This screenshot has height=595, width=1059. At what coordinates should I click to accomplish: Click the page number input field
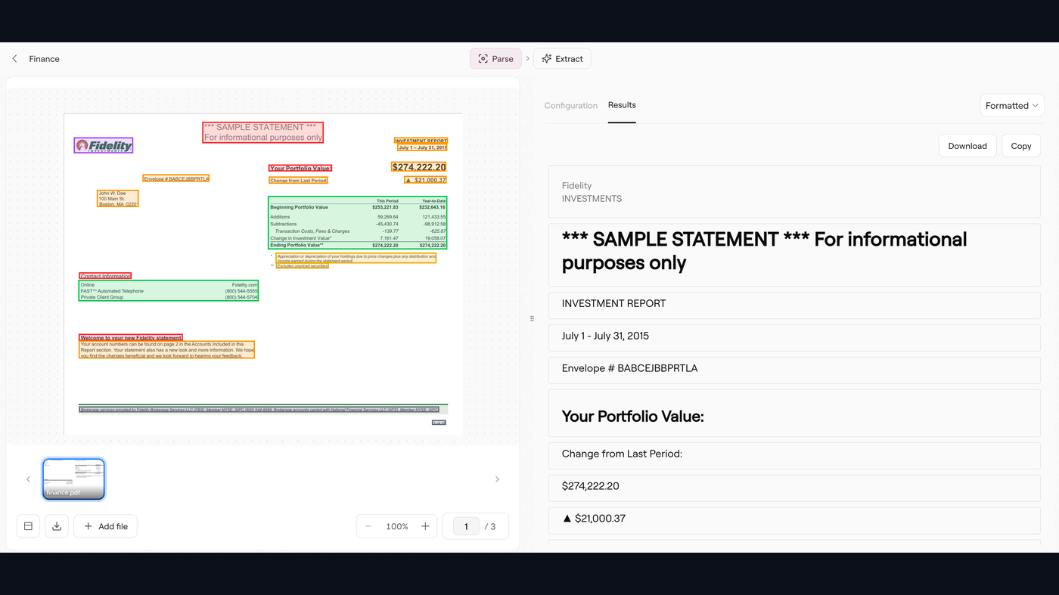pyautogui.click(x=466, y=526)
